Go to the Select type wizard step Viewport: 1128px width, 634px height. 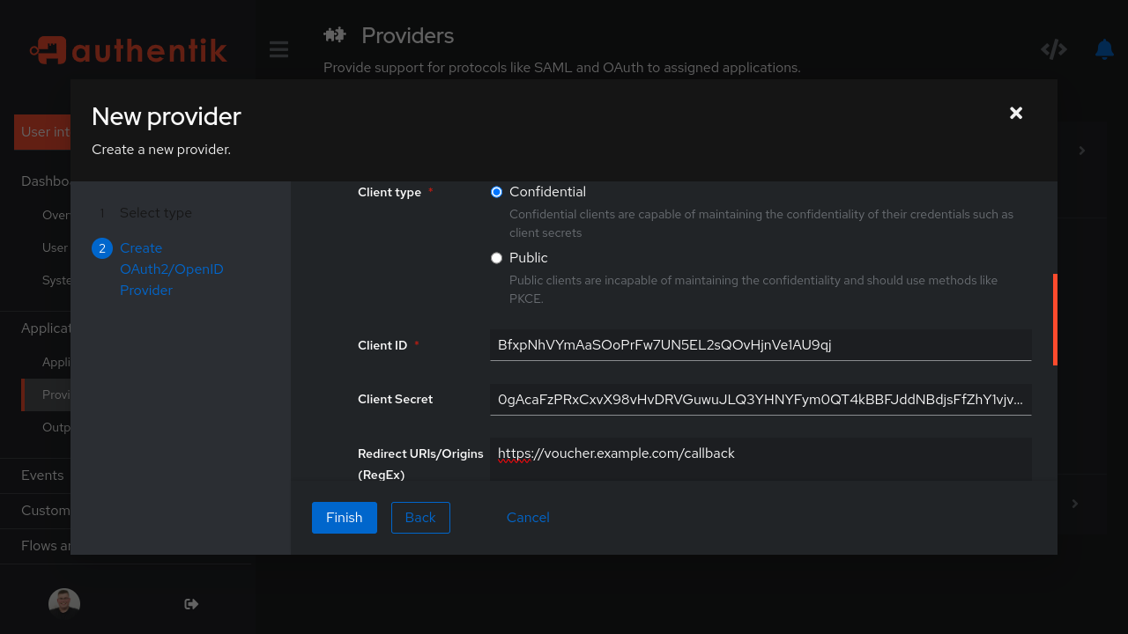click(x=155, y=212)
